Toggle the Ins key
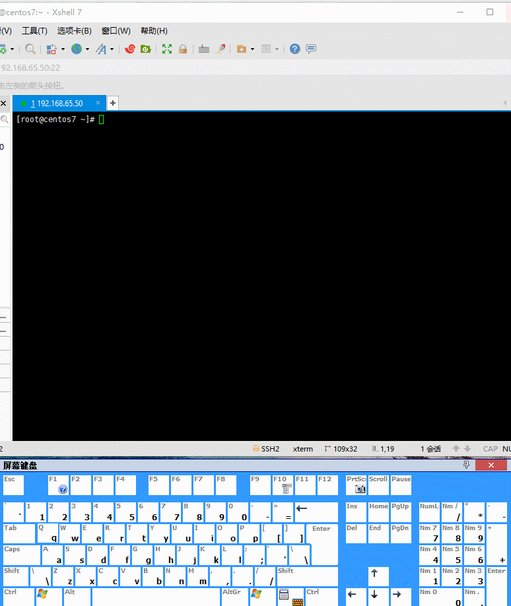Screen dimensions: 511x606 click(x=356, y=512)
